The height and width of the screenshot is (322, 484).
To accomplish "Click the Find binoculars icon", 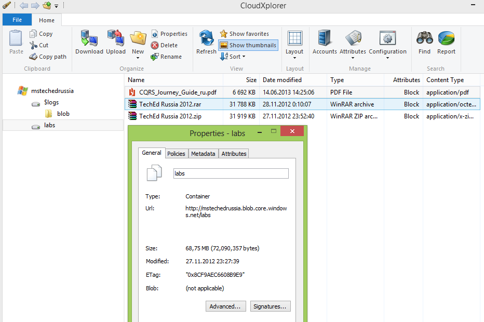I will click(424, 38).
